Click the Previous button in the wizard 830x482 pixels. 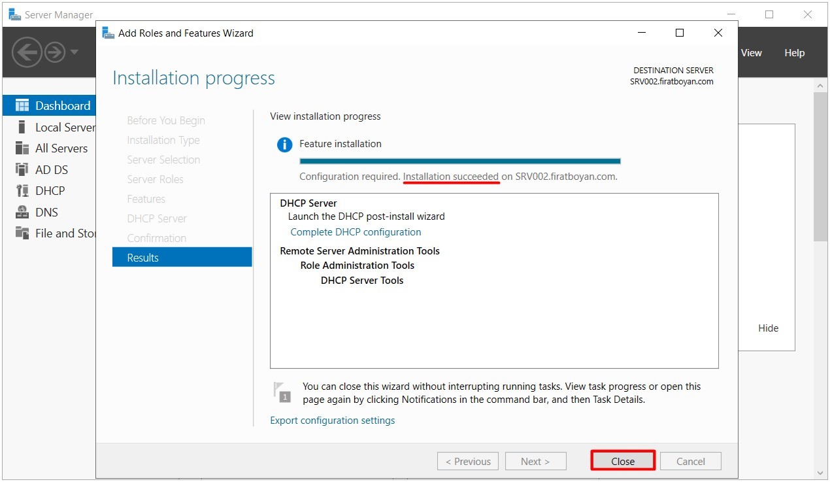tap(468, 461)
